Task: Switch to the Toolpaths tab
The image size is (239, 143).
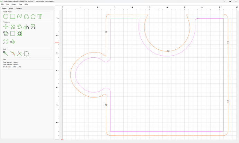Action: click(18, 8)
